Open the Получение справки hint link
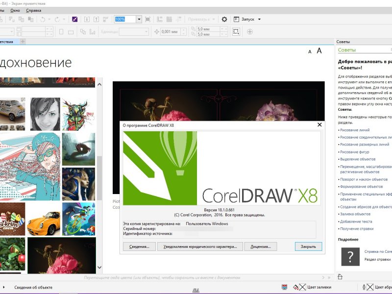The image size is (392, 294). coord(357,229)
